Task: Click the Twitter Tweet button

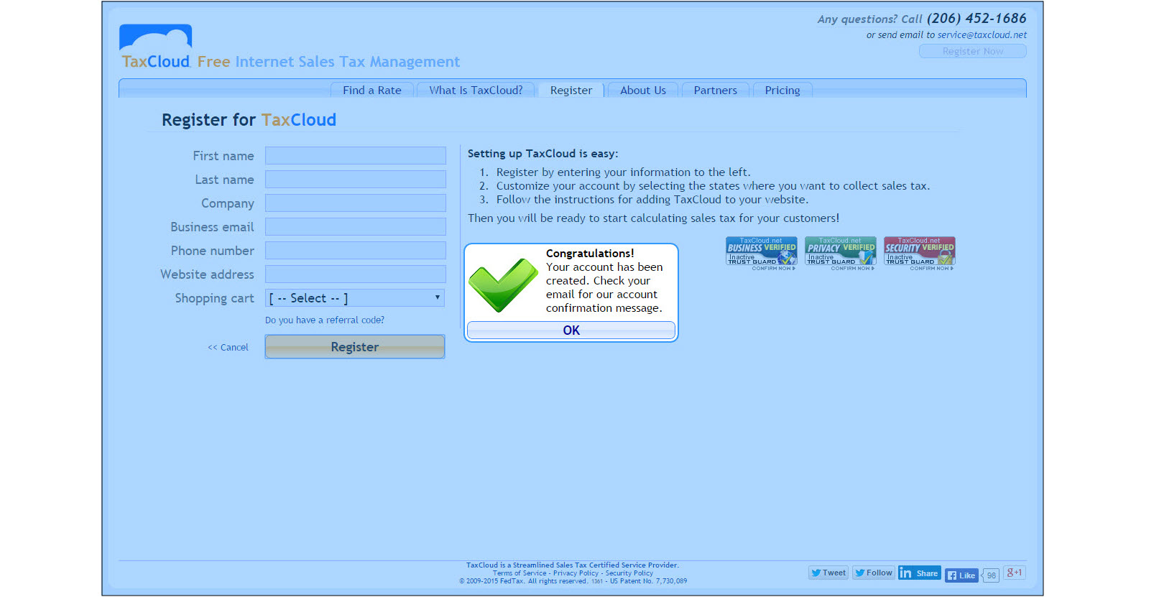Action: click(828, 573)
